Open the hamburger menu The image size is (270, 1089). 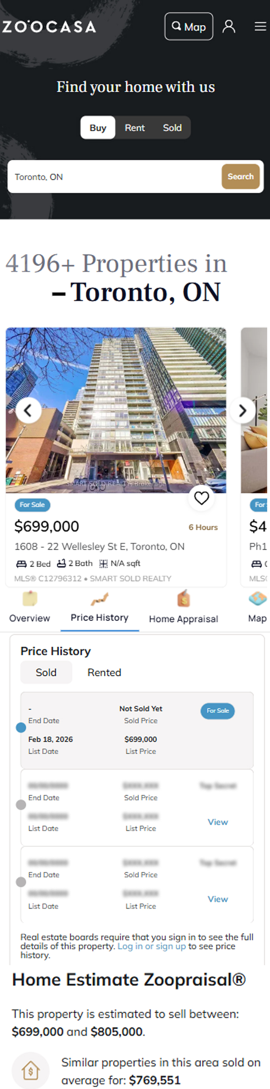pos(260,27)
